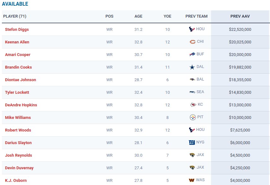
Task: Sort by the YOE column header
Action: coord(167,16)
